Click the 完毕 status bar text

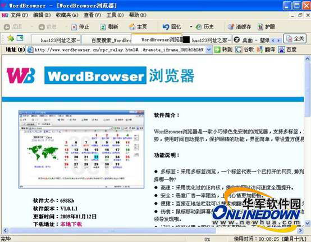6,239
